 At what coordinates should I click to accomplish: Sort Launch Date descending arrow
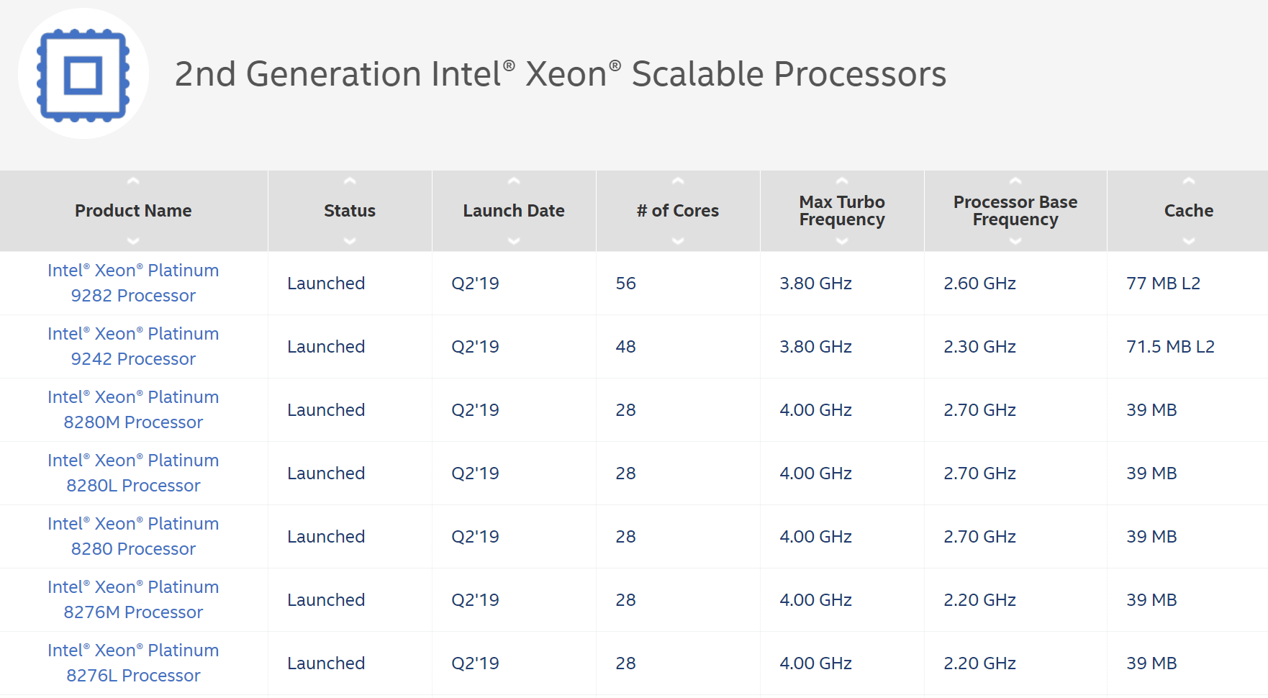pyautogui.click(x=514, y=241)
